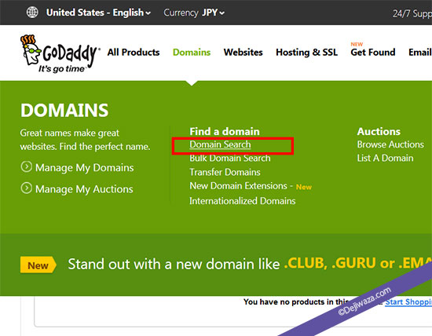Open the Email menu
Image resolution: width=432 pixels, height=336 pixels.
pyautogui.click(x=420, y=52)
